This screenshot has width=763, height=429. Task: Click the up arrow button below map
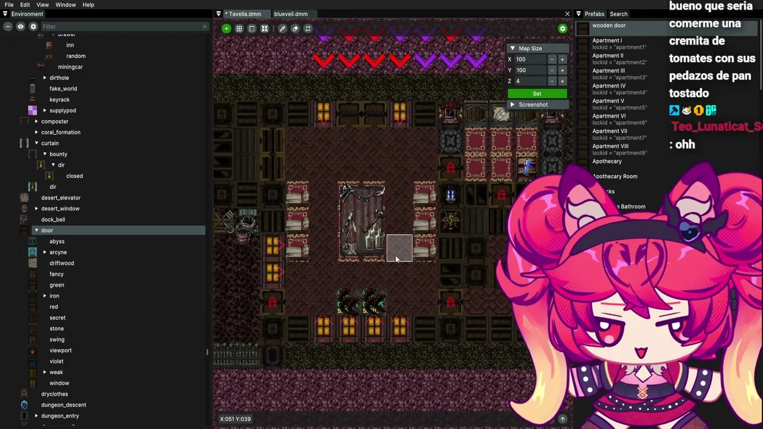(x=562, y=419)
